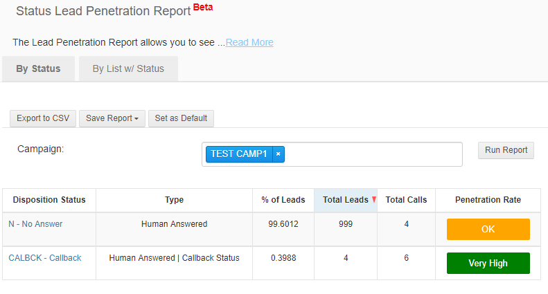Sort by Total Calls column header
The height and width of the screenshot is (294, 548).
click(406, 200)
